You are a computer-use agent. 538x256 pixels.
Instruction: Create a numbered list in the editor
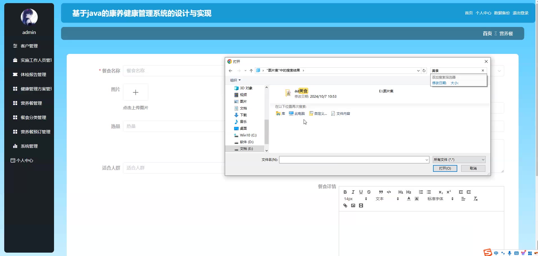pos(421,192)
